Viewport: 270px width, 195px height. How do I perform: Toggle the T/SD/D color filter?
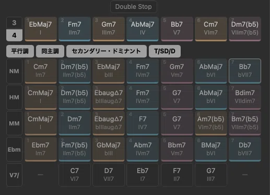click(165, 51)
